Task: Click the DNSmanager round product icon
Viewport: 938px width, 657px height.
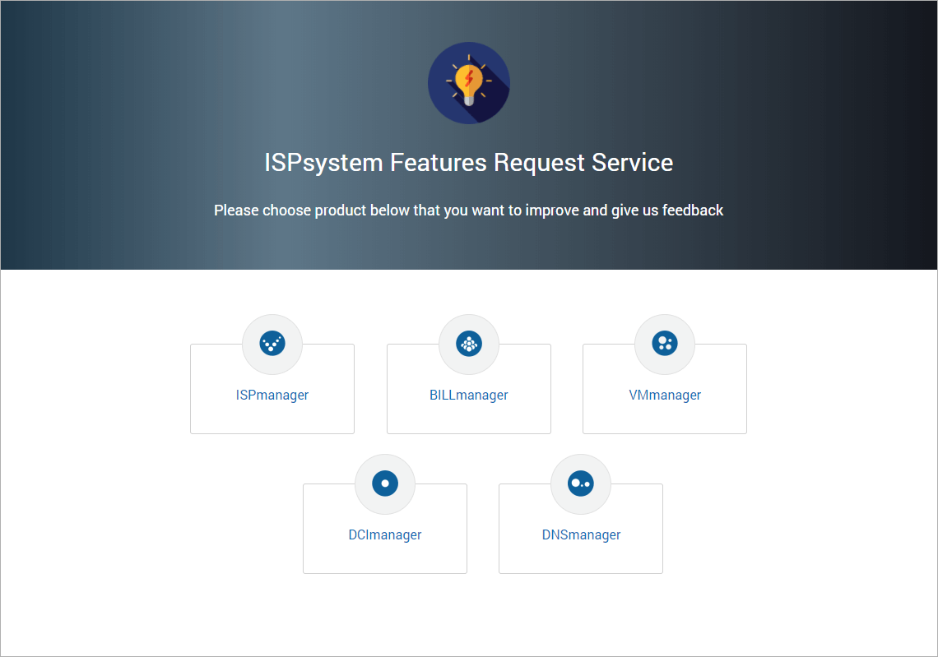Action: pyautogui.click(x=581, y=483)
